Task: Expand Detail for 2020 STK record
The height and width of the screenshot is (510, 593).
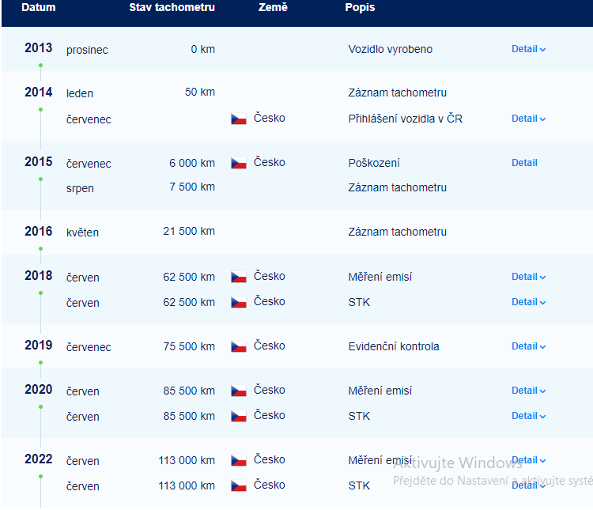Action: [x=528, y=416]
